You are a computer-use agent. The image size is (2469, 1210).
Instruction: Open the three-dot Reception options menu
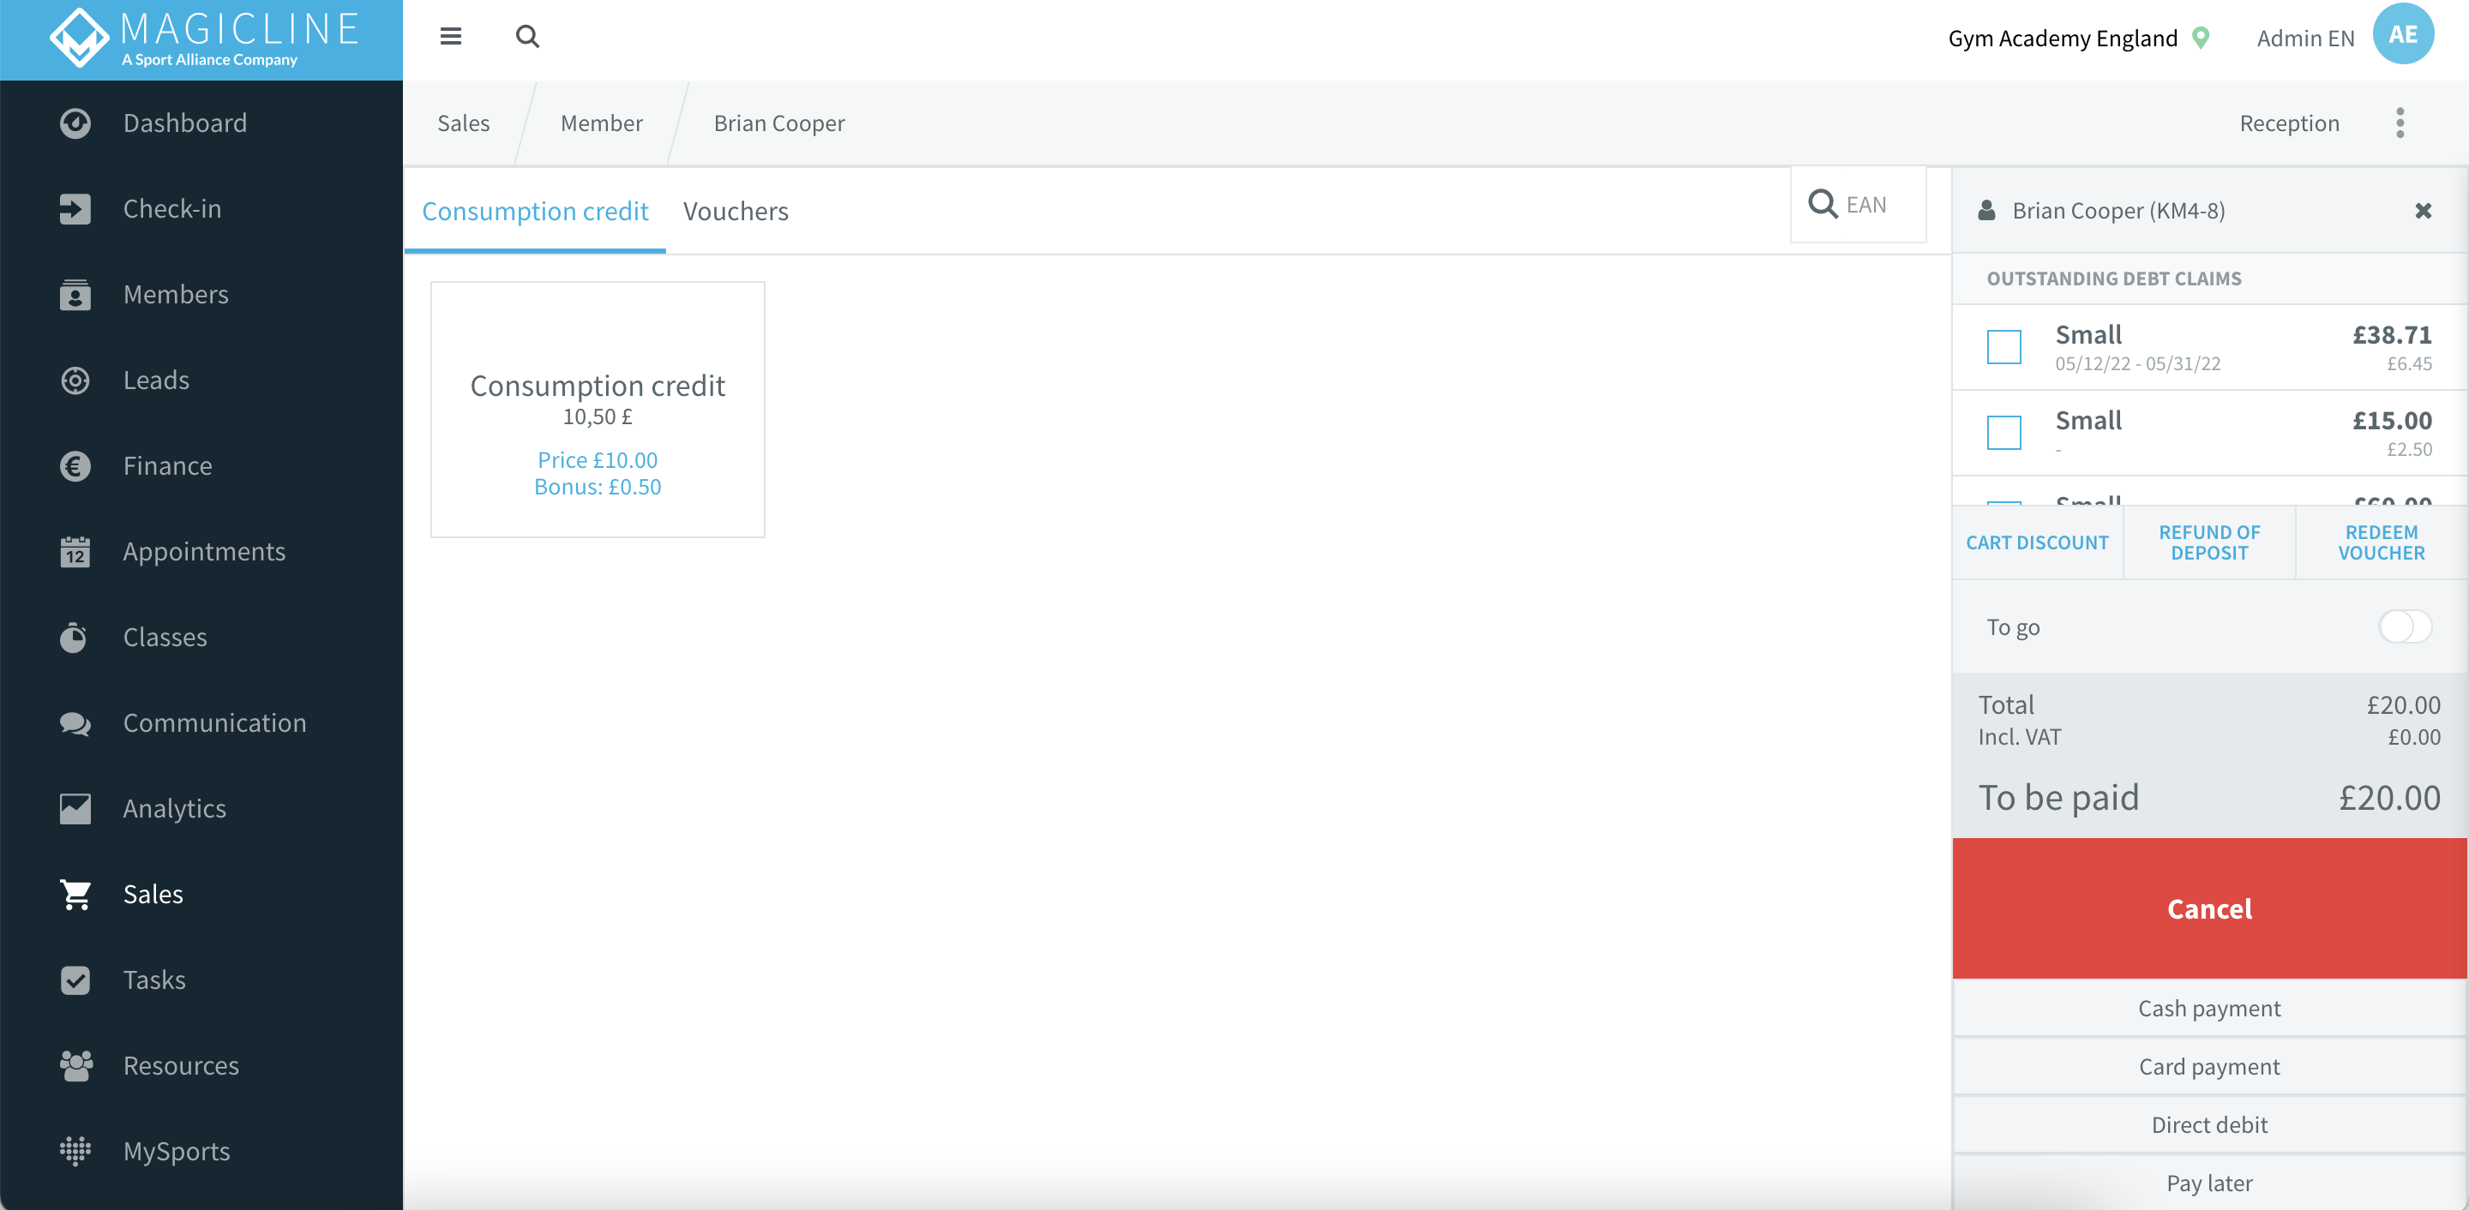2400,123
